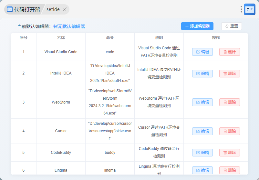Edit the CodeBuddy entry
Image resolution: width=259 pixels, height=180 pixels.
(x=202, y=153)
